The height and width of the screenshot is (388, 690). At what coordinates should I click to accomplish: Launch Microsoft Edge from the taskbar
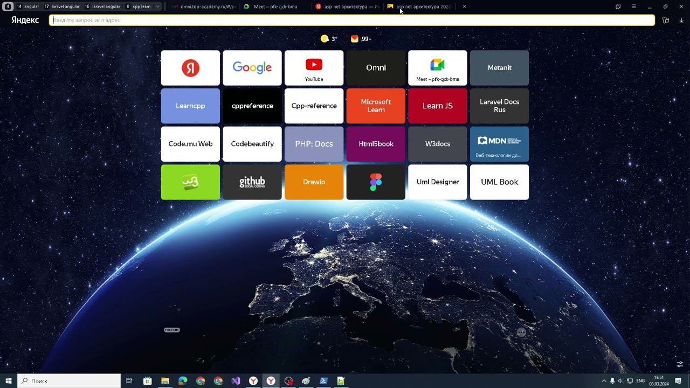pos(183,380)
